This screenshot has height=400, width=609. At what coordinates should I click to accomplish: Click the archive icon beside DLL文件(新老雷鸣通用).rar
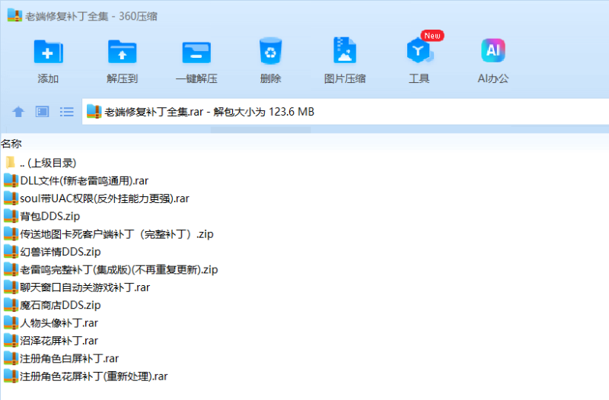11,180
